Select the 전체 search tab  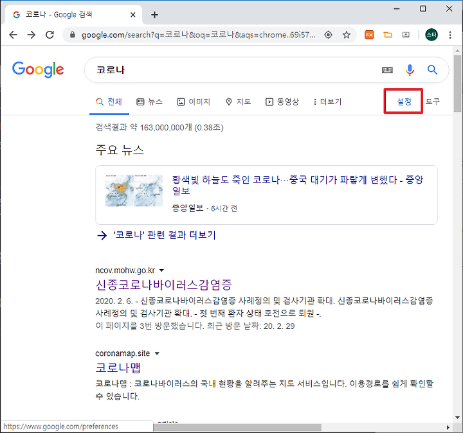click(109, 102)
